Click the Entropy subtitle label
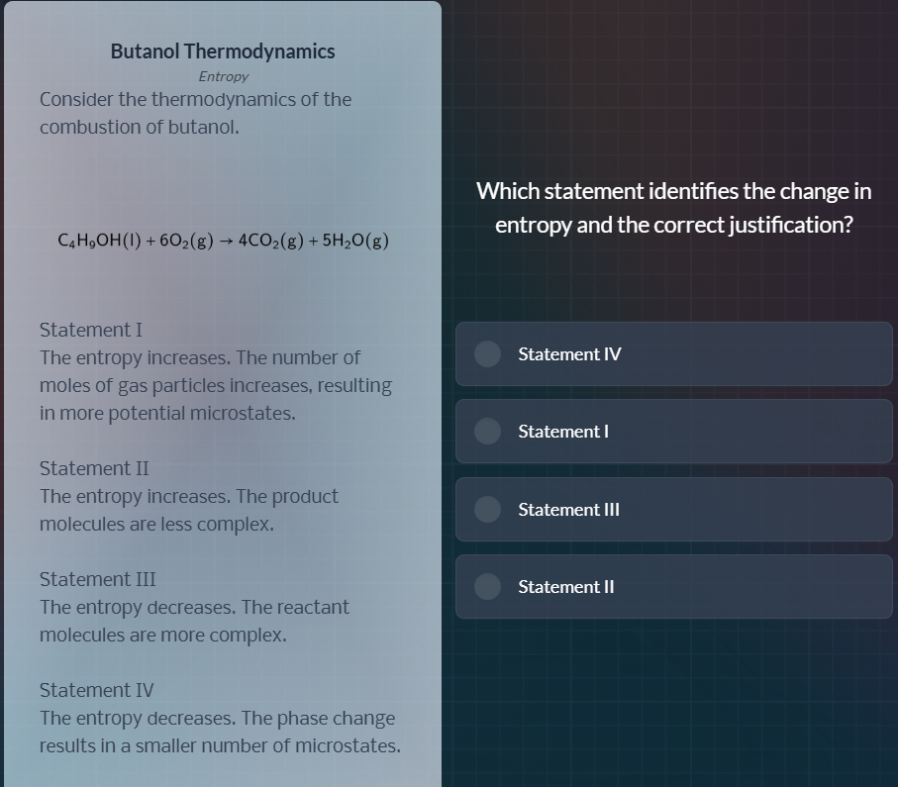Image resolution: width=898 pixels, height=787 pixels. click(x=224, y=76)
